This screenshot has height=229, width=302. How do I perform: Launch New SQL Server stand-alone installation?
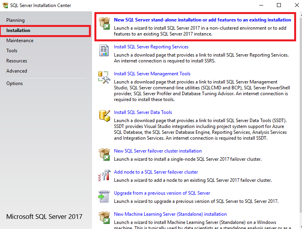pos(203,20)
